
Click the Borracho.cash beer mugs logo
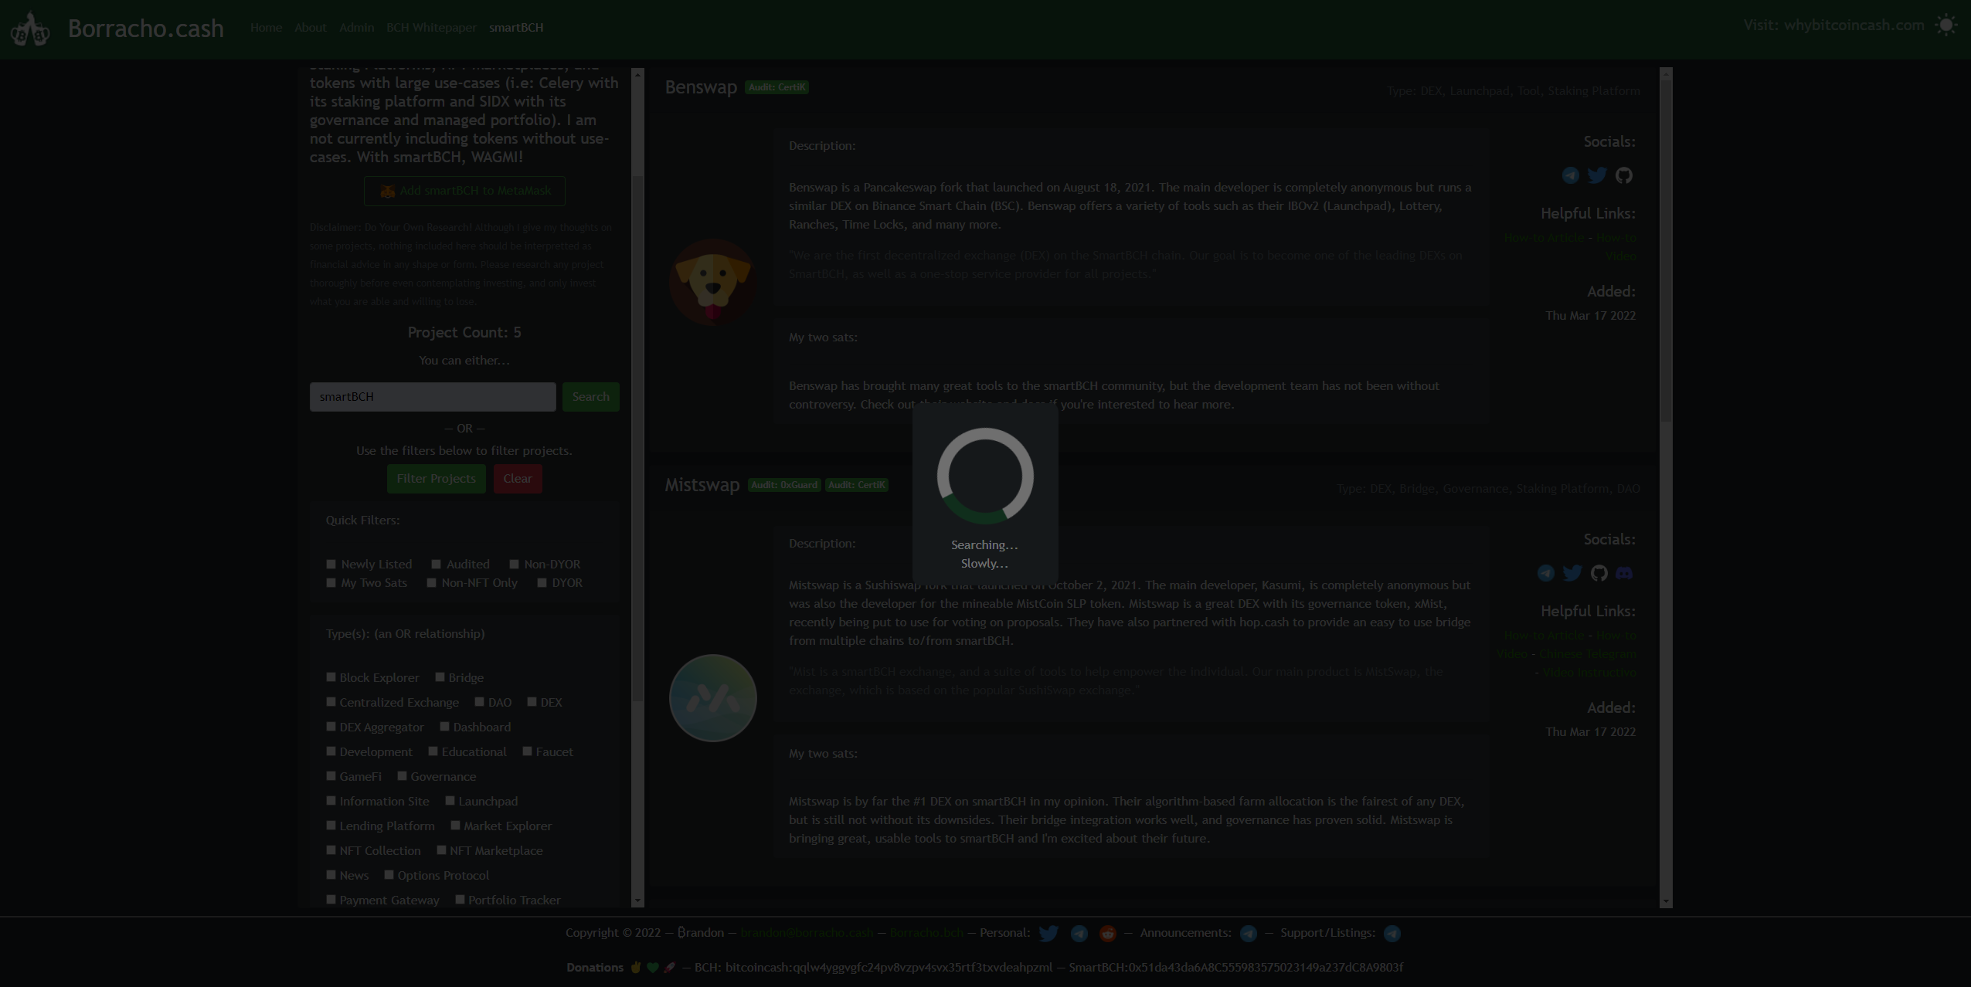30,29
